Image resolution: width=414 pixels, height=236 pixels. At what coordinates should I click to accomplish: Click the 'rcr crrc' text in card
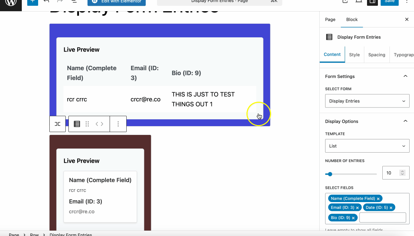pos(78,190)
